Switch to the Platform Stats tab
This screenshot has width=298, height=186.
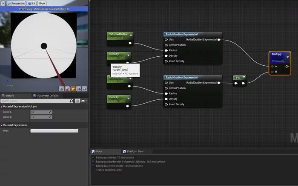point(135,151)
